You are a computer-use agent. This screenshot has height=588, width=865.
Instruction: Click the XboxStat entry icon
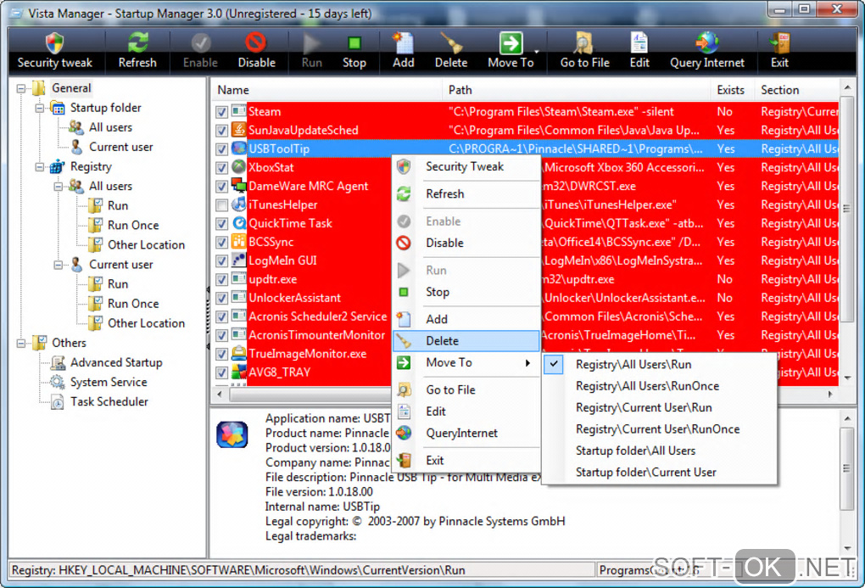point(238,167)
